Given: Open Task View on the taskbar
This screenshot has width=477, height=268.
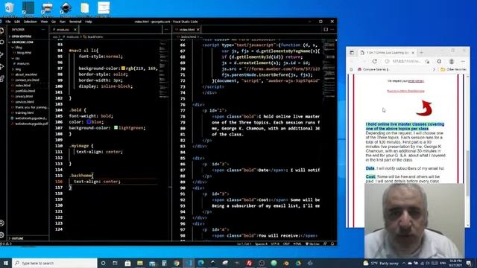Looking at the screenshot, I should [x=116, y=263].
